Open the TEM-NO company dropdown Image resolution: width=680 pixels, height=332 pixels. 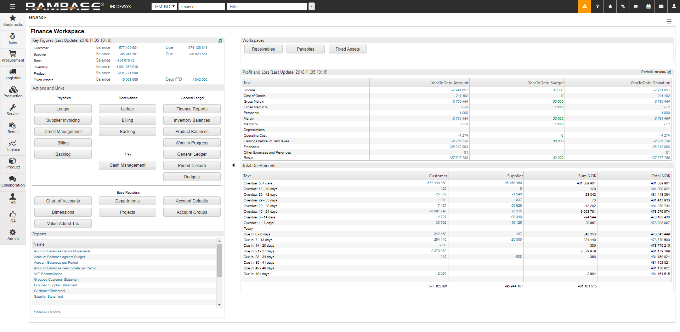coord(164,6)
